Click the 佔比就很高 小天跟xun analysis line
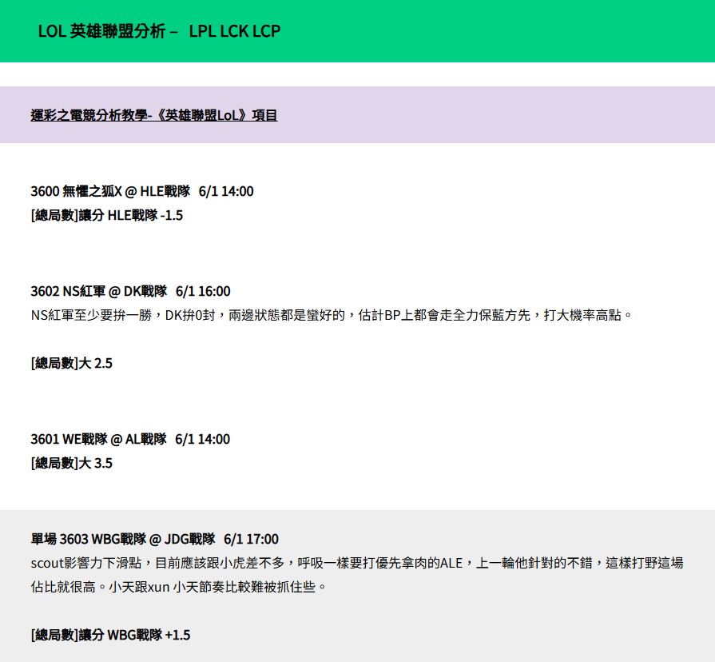The width and height of the screenshot is (715, 662). pos(179,587)
